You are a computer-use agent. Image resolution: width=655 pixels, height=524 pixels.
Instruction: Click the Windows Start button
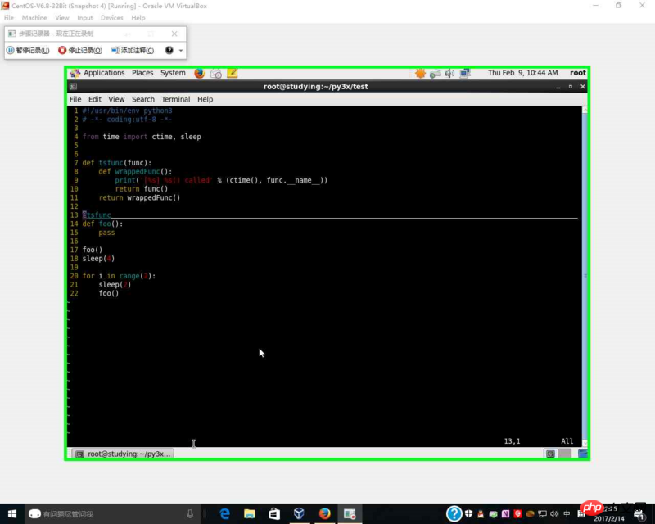[12, 513]
